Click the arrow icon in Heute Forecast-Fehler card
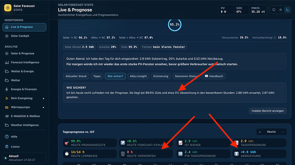Viewport: 295px width, 165px height. click(123, 143)
